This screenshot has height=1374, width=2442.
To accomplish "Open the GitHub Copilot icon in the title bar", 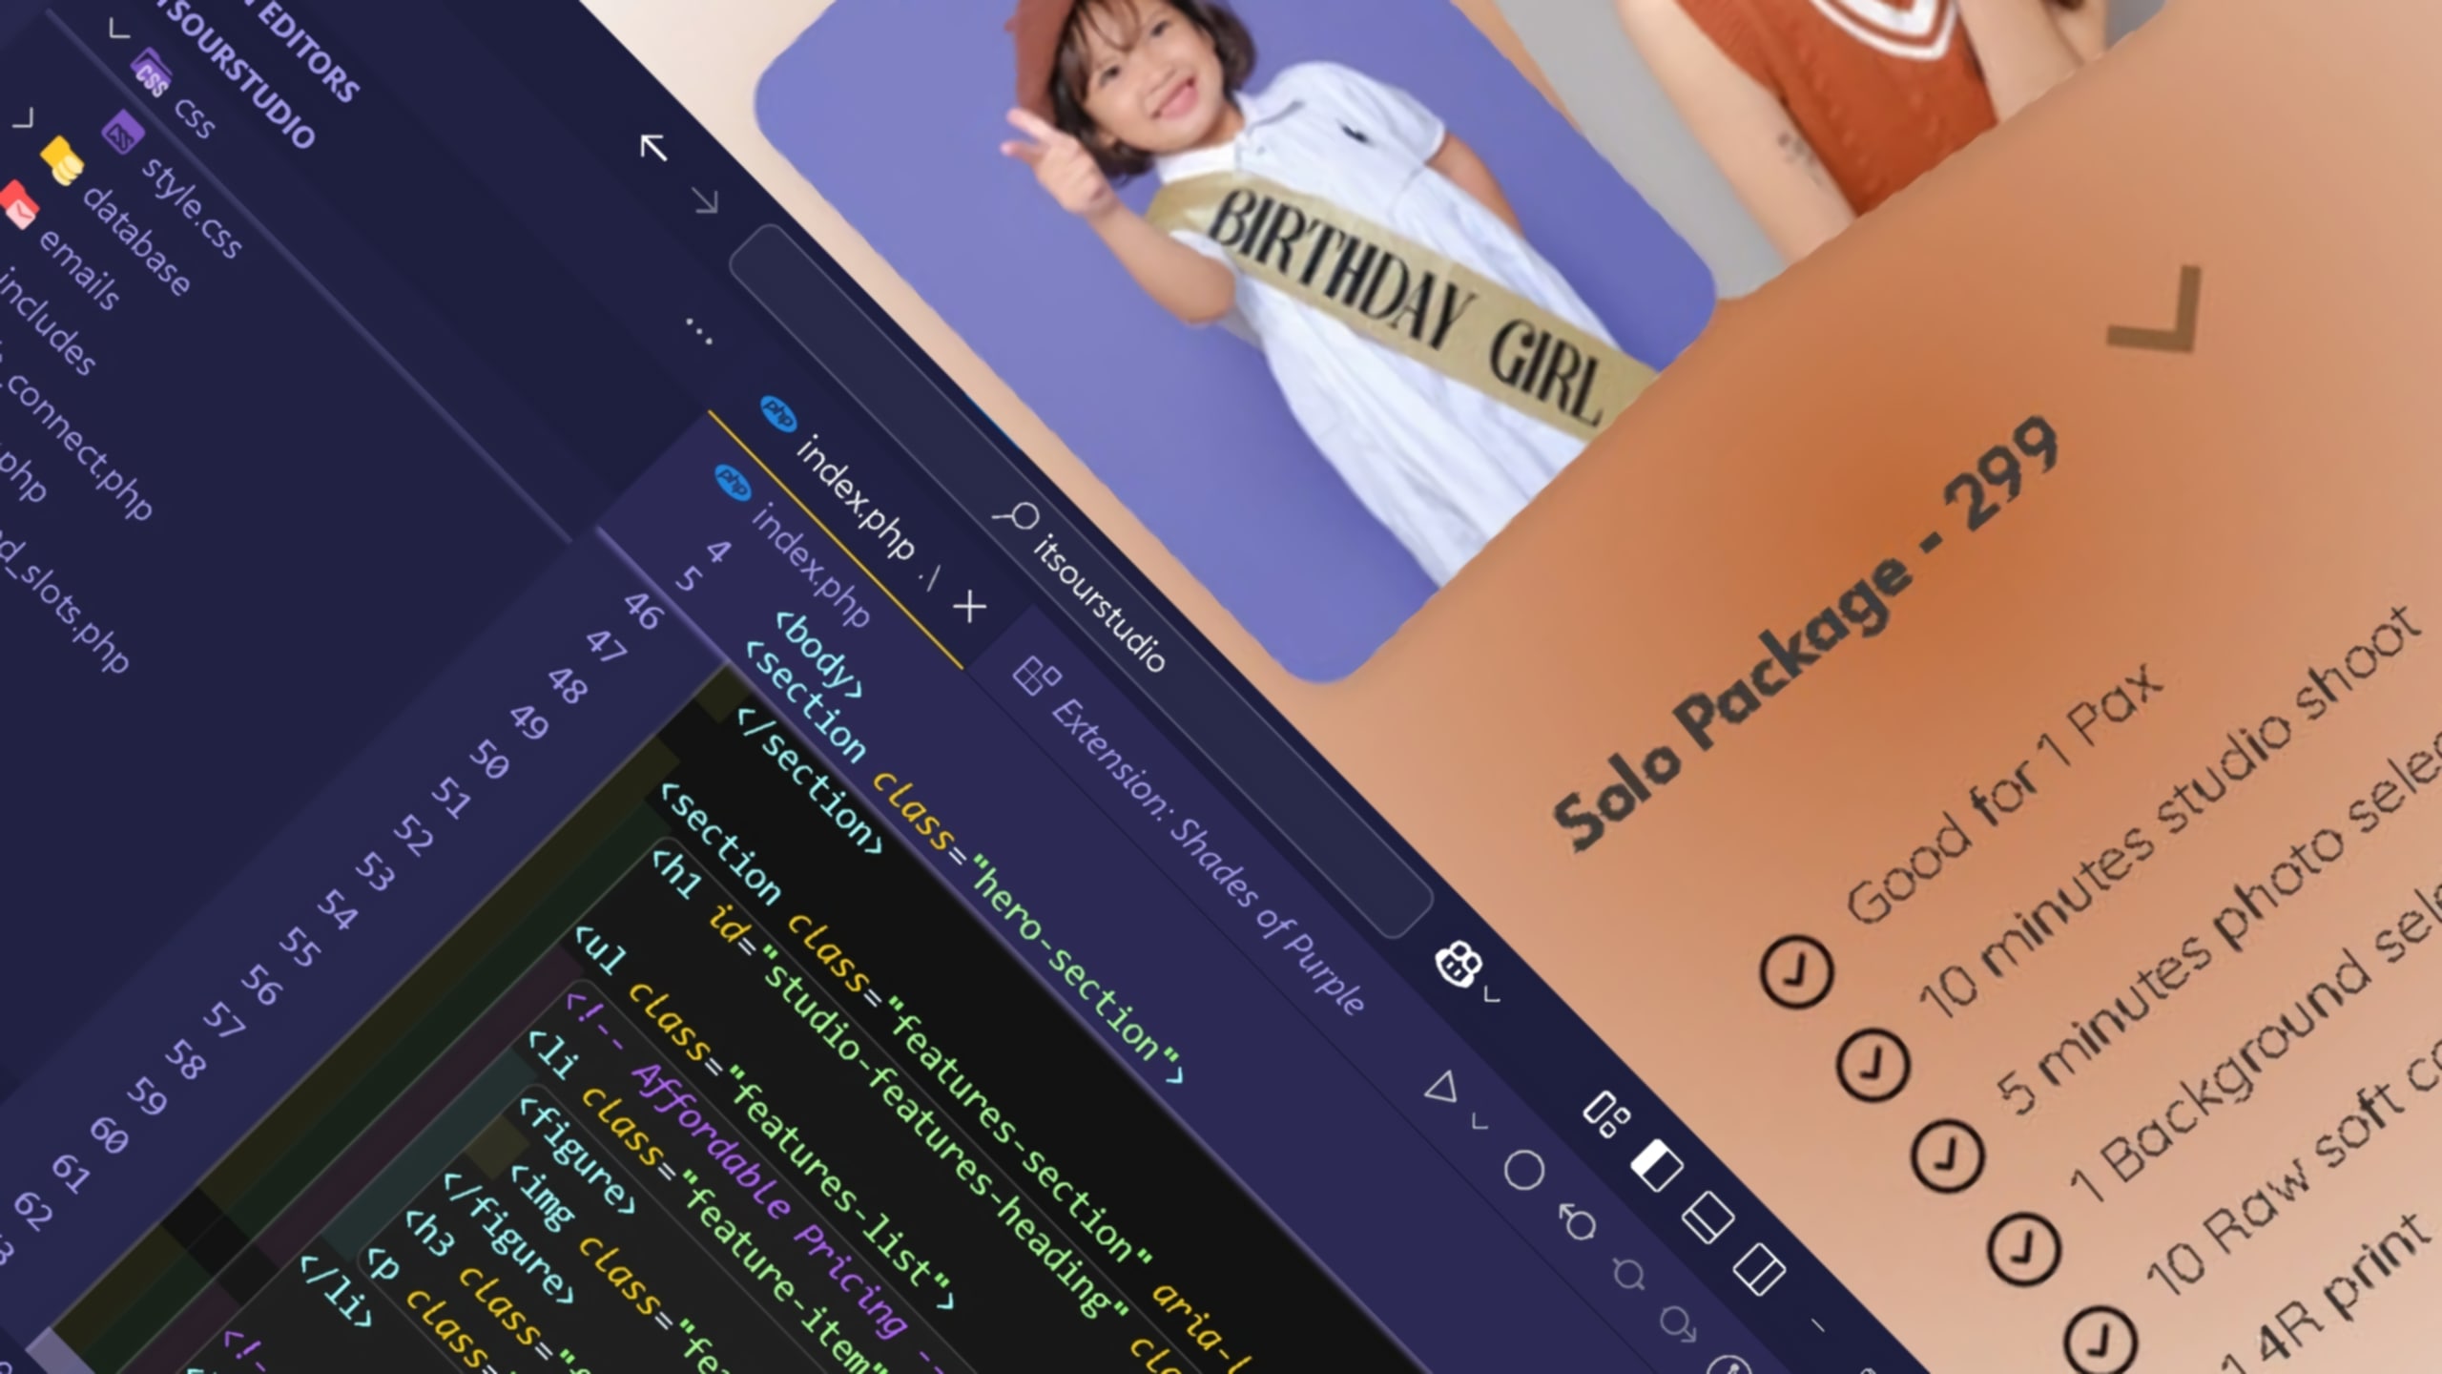I will [x=1458, y=964].
